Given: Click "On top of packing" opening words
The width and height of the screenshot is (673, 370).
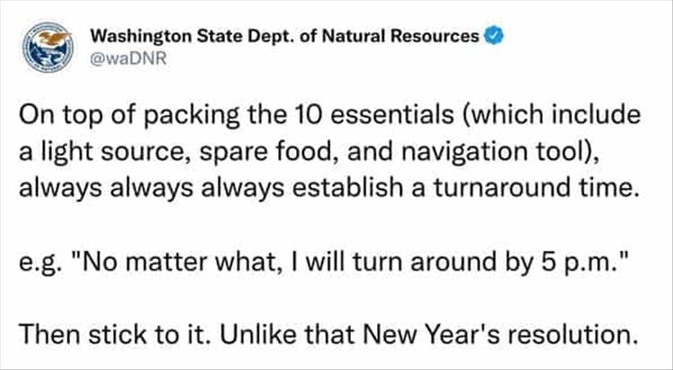Looking at the screenshot, I should click(109, 116).
